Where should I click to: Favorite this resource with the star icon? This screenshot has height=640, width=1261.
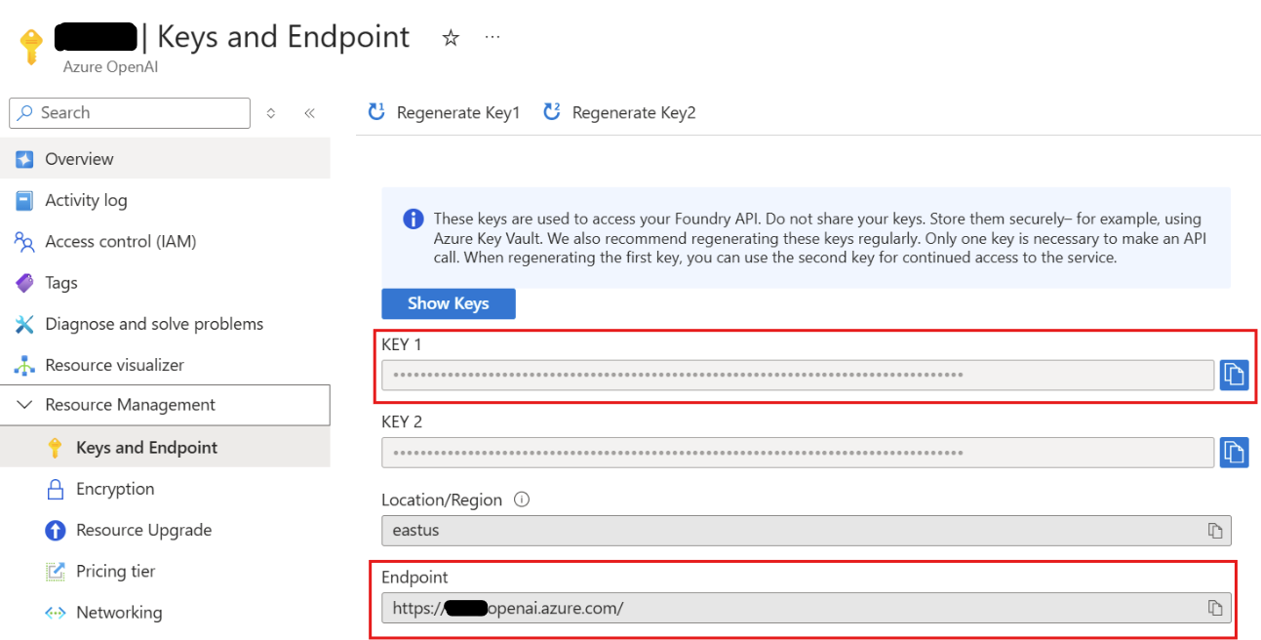[451, 38]
